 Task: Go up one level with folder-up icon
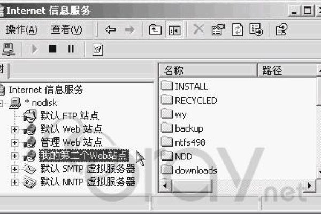pos(155,30)
